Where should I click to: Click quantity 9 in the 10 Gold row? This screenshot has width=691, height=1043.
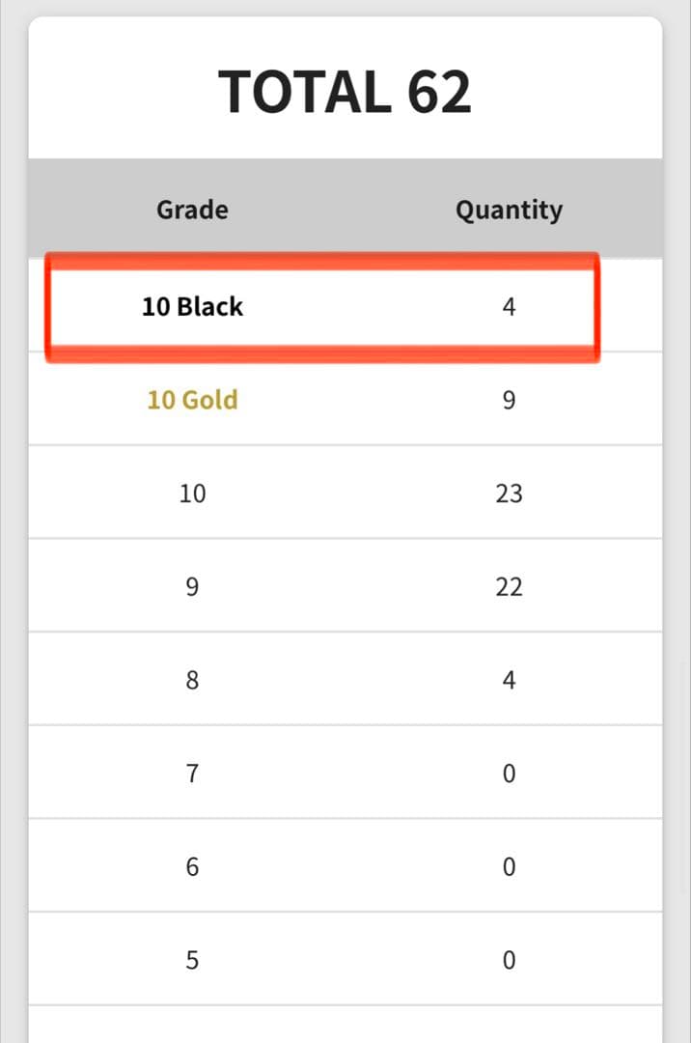[509, 400]
